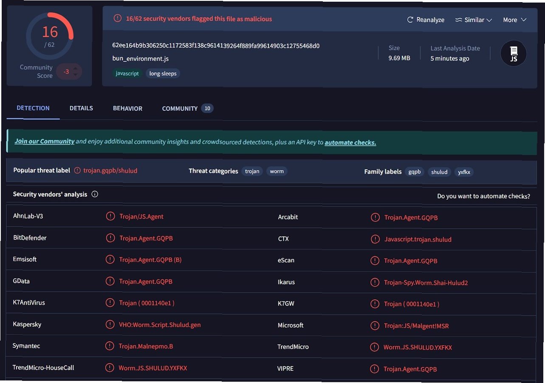Screen dimensions: 545x383
Task: Click the 9.69 MB size value
Action: (399, 58)
